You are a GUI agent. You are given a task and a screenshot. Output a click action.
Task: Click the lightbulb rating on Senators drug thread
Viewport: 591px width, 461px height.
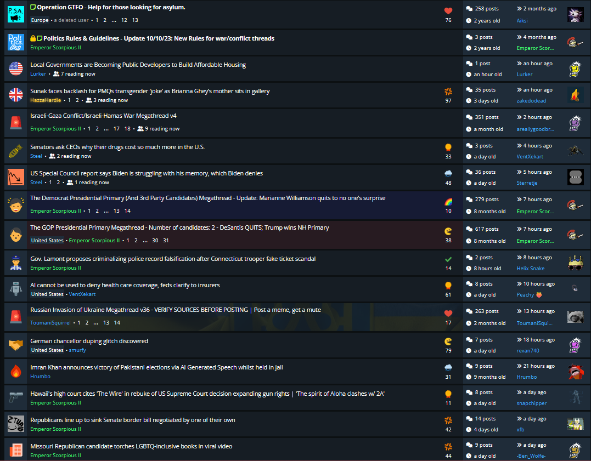(448, 147)
